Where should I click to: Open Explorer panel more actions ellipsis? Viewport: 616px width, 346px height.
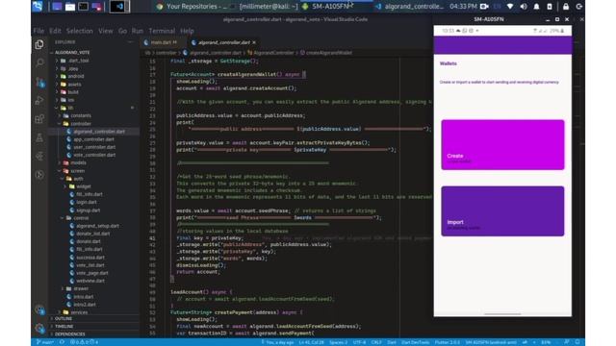coord(131,42)
